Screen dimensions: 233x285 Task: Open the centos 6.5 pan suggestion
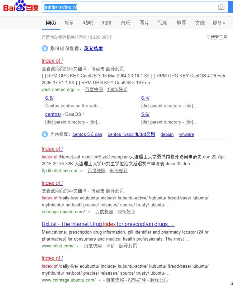pos(87,134)
